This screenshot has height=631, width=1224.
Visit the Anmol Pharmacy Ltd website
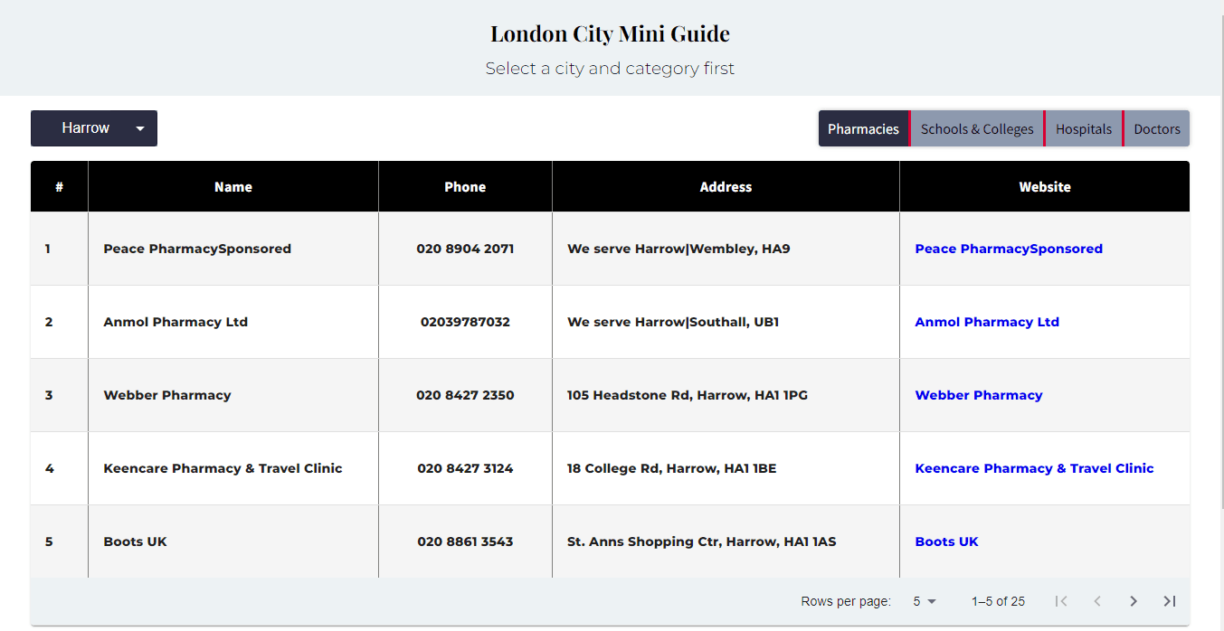(987, 321)
